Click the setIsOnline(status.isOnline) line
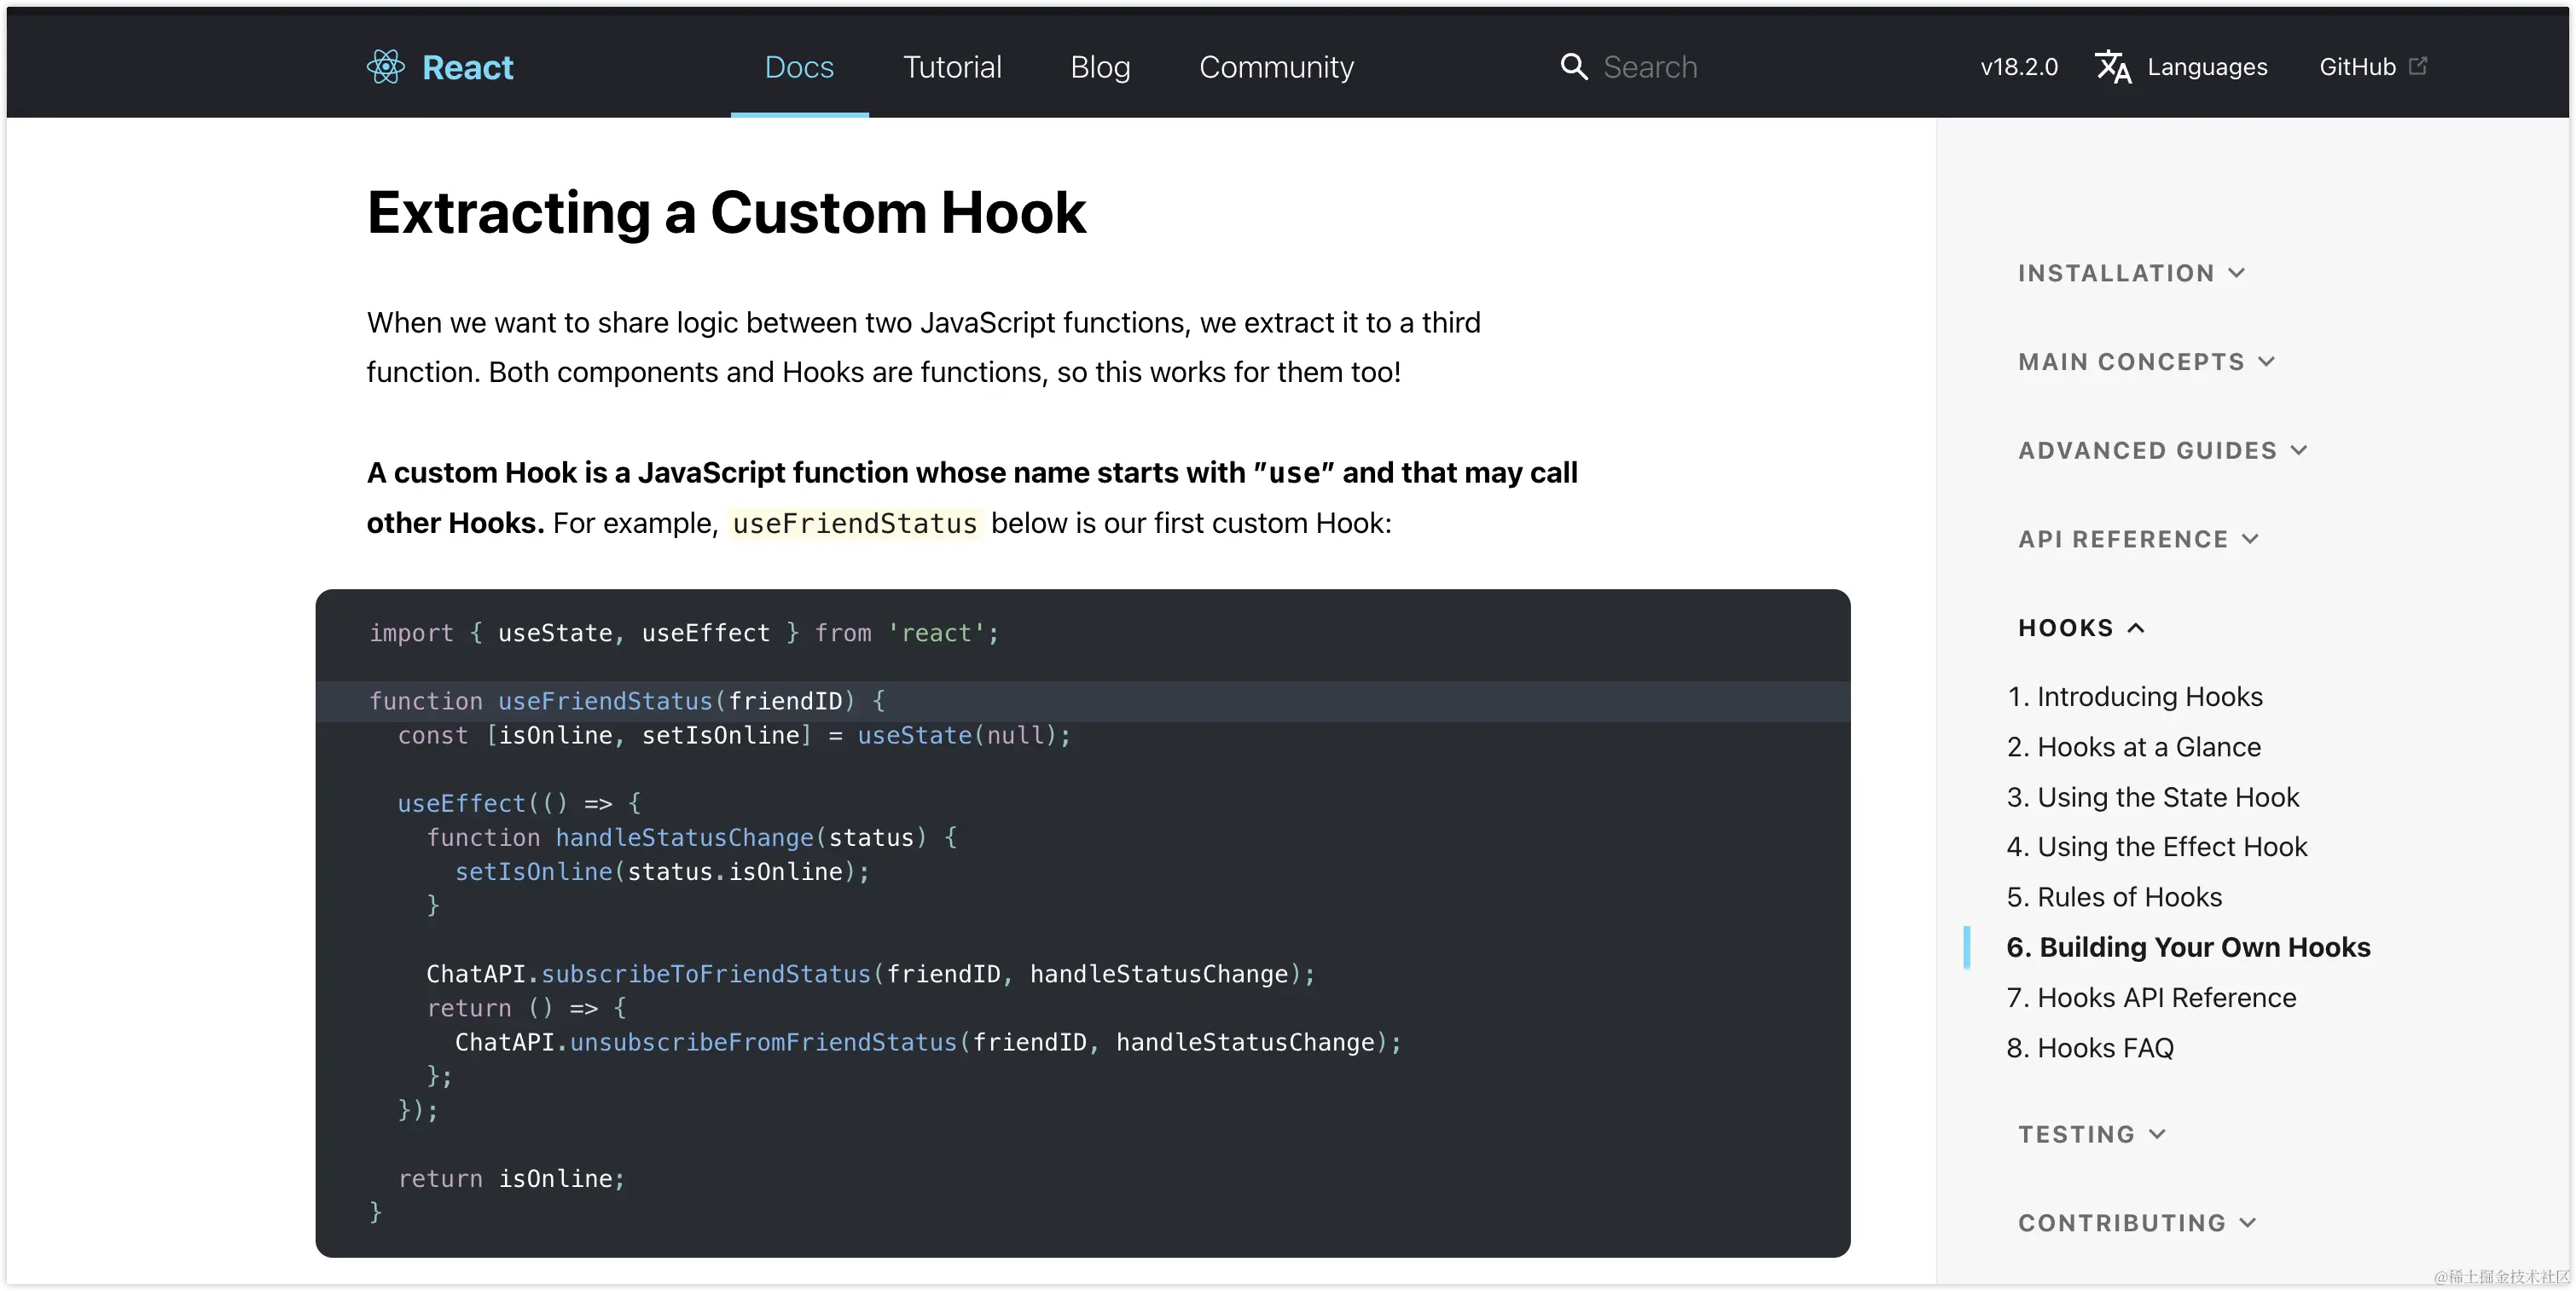2576x1291 pixels. [662, 872]
